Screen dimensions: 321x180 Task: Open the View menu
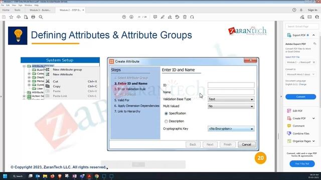(14, 5)
